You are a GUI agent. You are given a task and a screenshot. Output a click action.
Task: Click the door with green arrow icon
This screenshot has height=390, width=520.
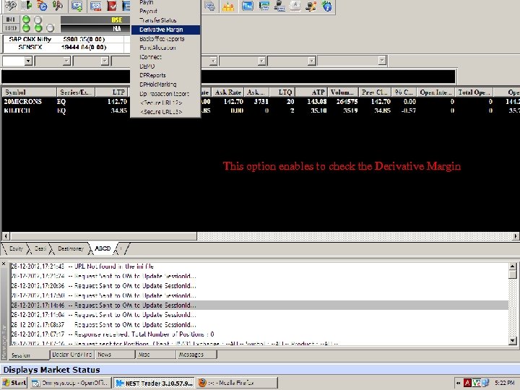click(x=27, y=6)
